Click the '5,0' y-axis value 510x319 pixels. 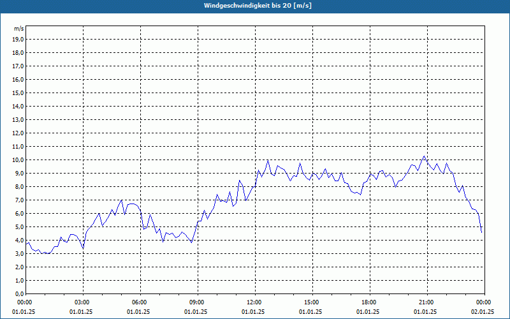pyautogui.click(x=19, y=227)
